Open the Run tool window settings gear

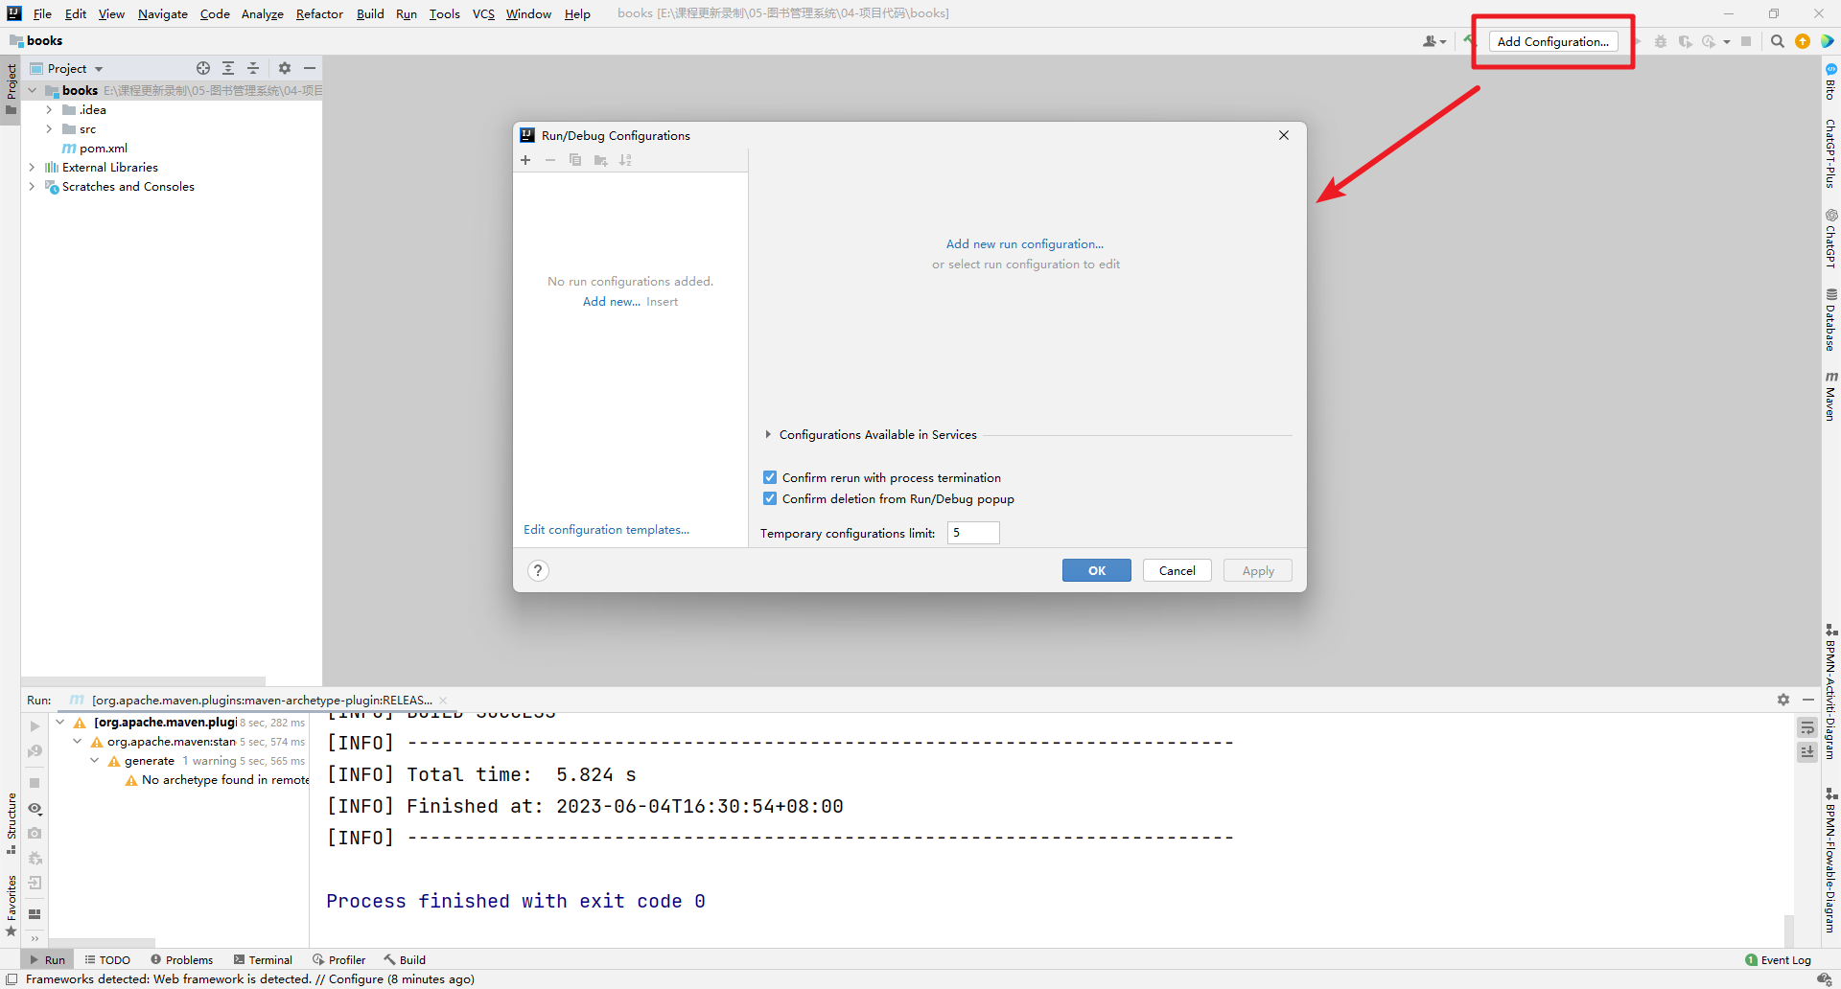coord(1783,700)
